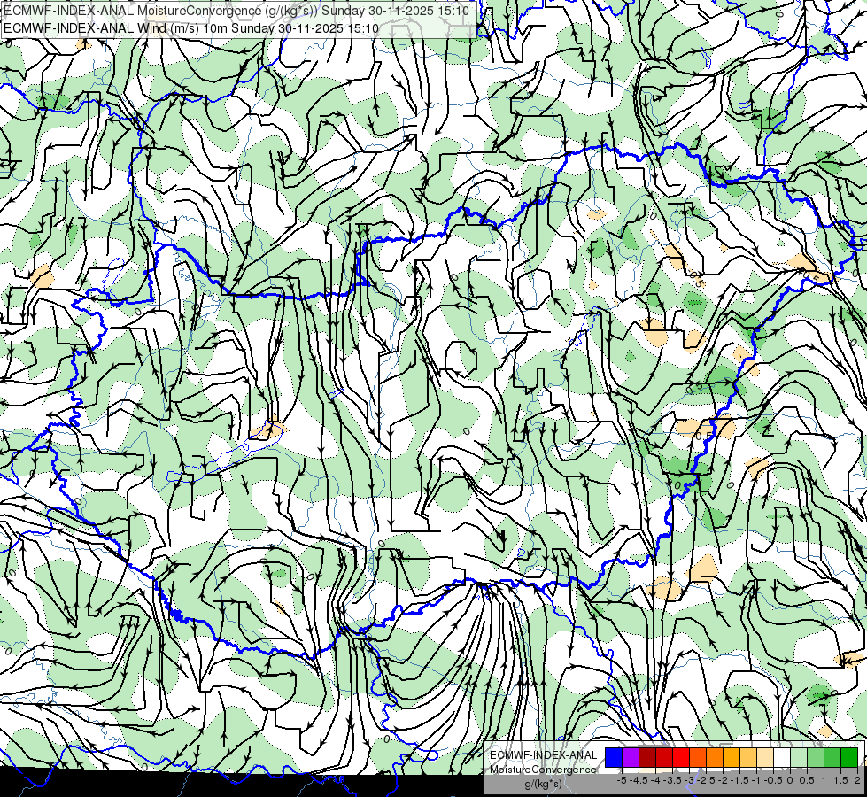Click the '-0.5' tick label on legend

[773, 780]
